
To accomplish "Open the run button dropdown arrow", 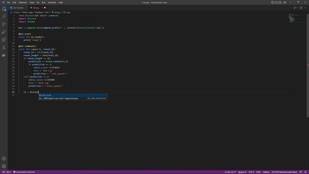I will [x=297, y=8].
